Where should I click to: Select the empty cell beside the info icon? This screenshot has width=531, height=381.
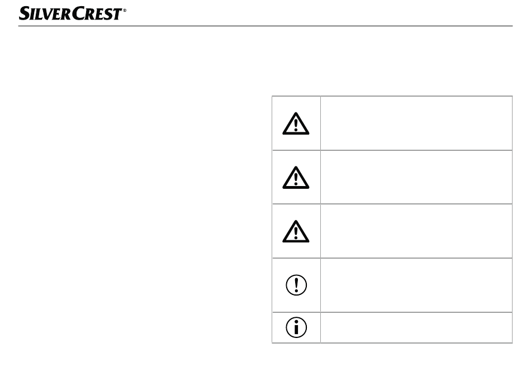click(x=416, y=327)
